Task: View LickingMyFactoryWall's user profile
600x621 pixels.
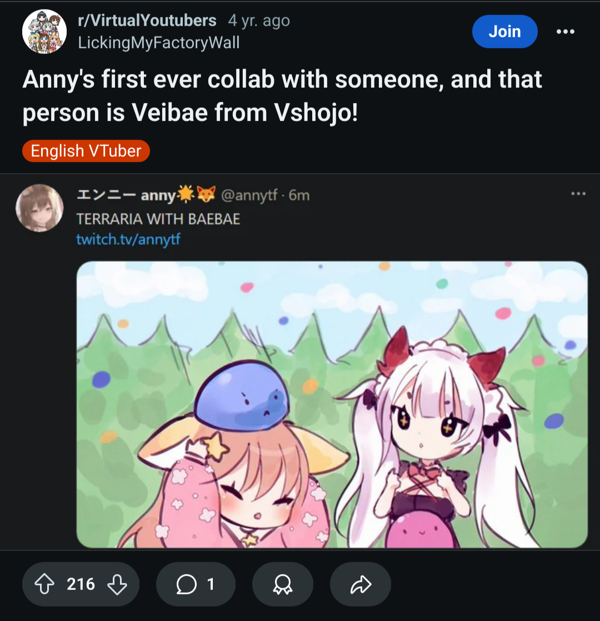Action: pos(159,42)
